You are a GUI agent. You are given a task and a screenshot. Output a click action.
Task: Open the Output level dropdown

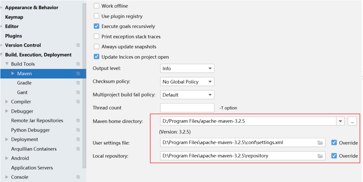click(187, 69)
